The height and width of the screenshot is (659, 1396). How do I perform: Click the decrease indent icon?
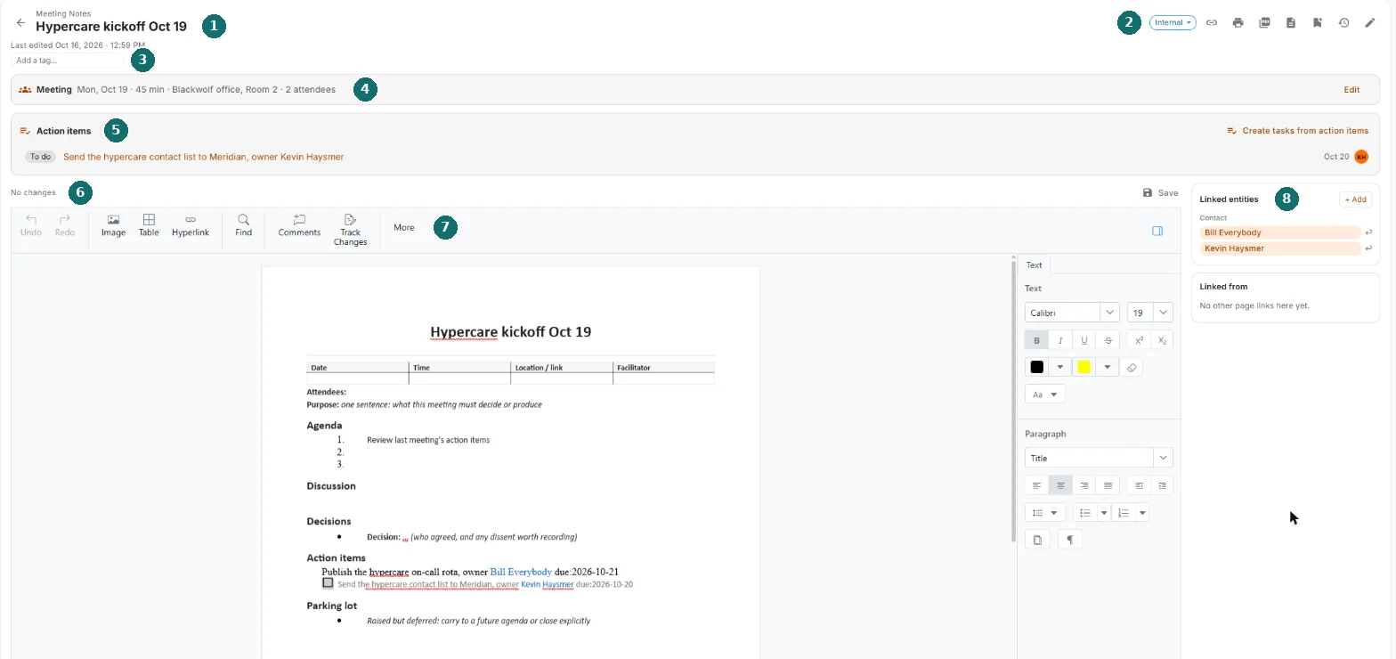coord(1139,485)
